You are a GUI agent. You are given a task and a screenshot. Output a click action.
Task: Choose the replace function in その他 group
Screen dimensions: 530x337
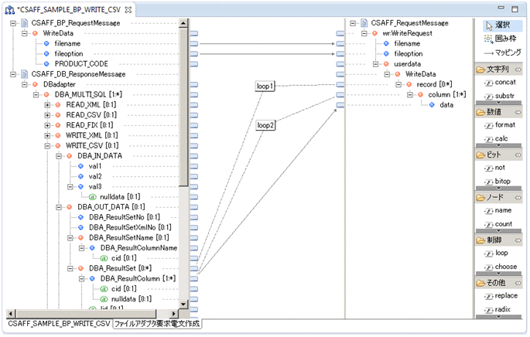(503, 296)
